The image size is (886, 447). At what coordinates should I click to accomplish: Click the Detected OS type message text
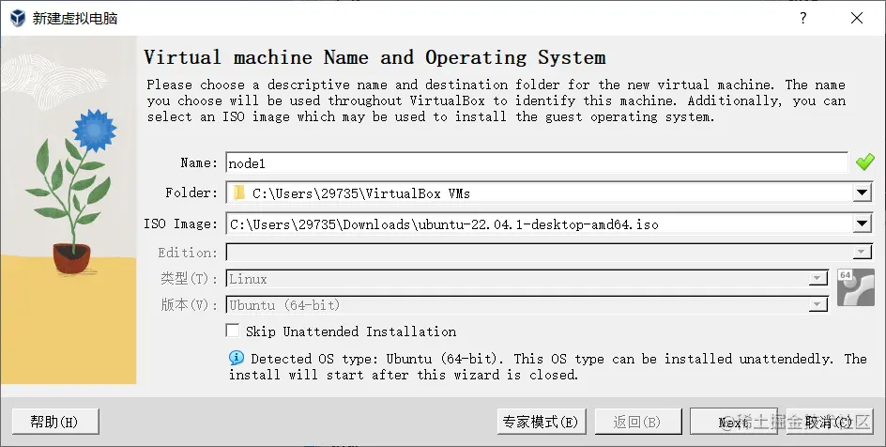(547, 366)
